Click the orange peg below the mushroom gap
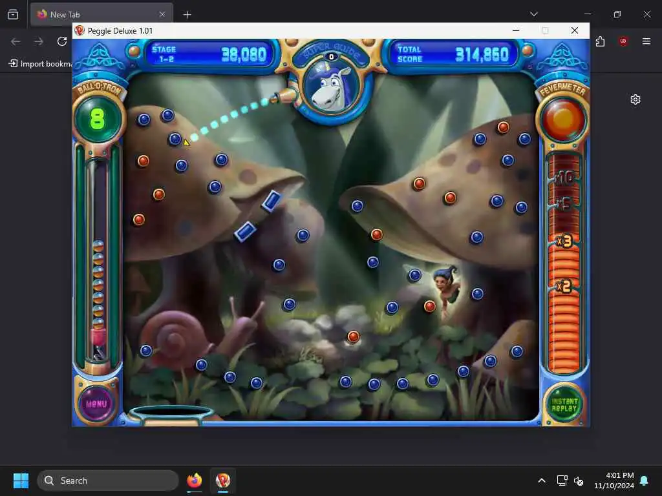The height and width of the screenshot is (496, 662). point(376,234)
